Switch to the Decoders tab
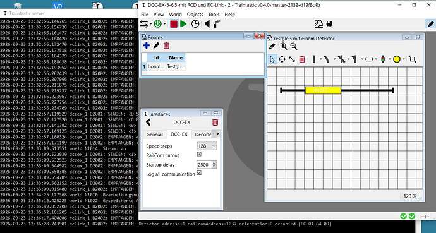This screenshot has width=436, height=233. click(203, 134)
